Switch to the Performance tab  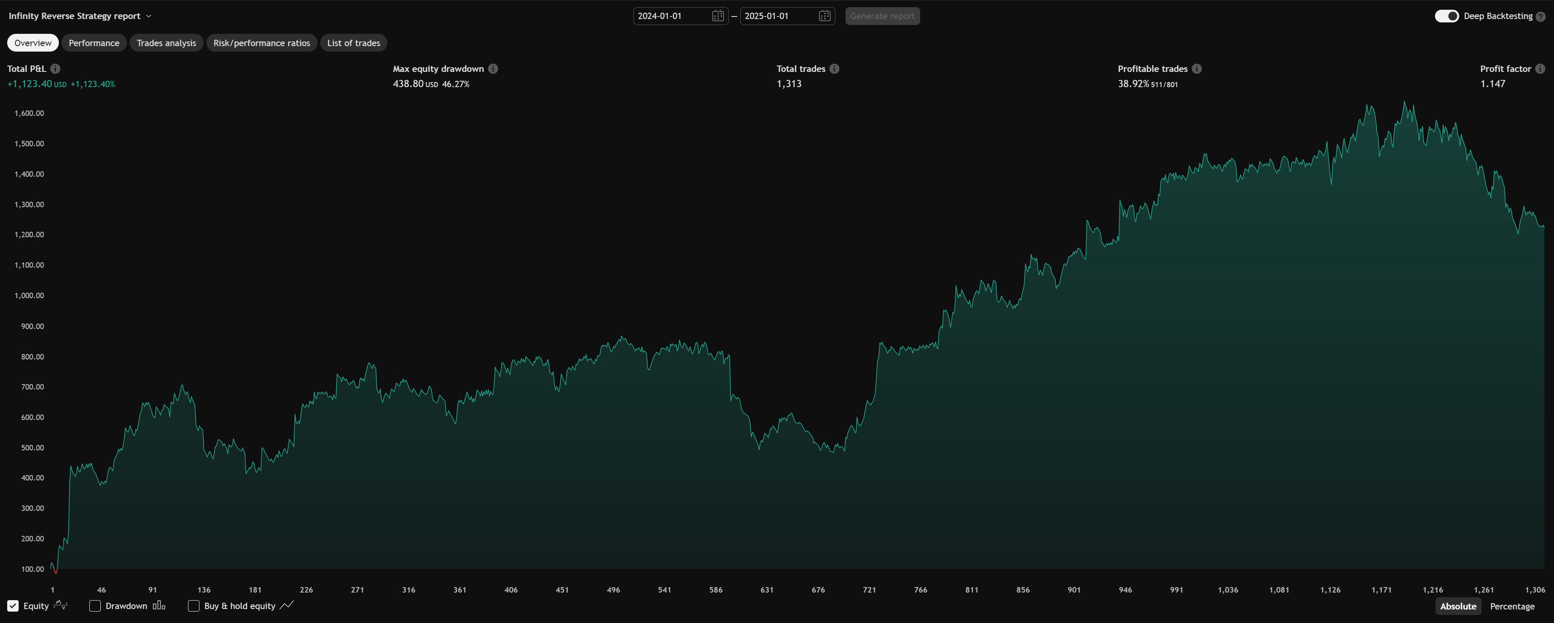pos(94,43)
